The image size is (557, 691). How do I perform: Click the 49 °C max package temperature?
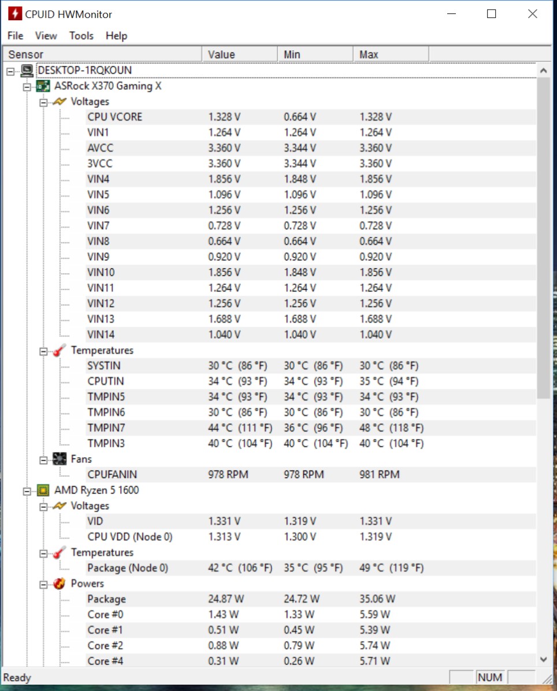pyautogui.click(x=391, y=568)
